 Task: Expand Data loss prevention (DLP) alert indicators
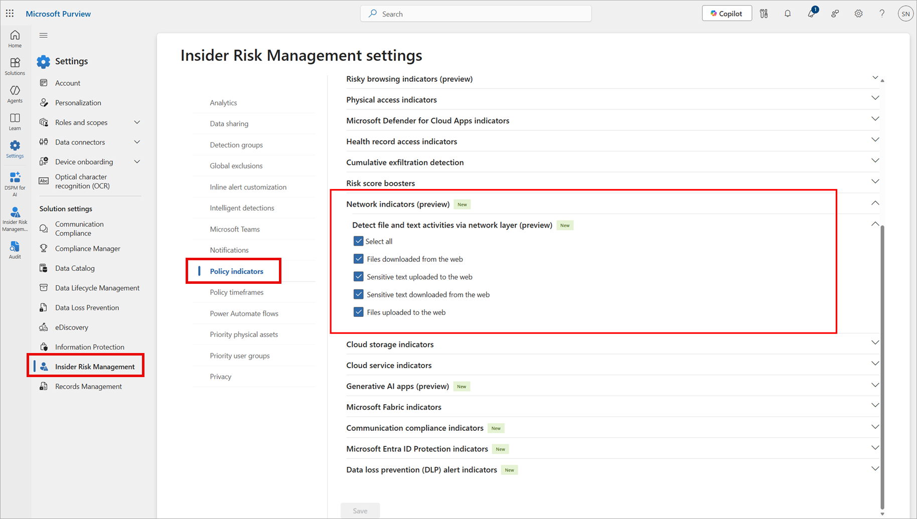coord(875,468)
